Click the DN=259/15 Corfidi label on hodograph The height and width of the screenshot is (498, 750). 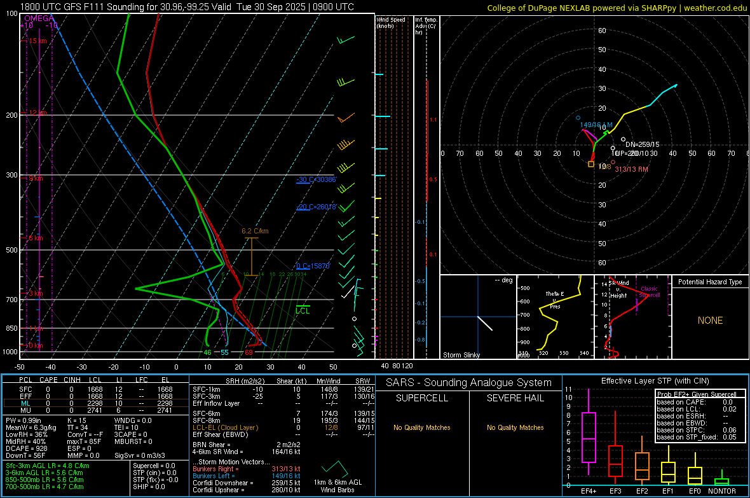pyautogui.click(x=643, y=144)
